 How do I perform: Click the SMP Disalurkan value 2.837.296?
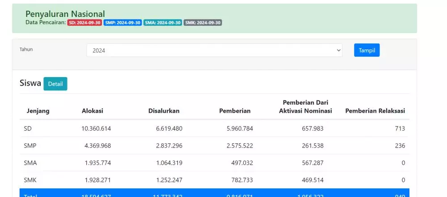(x=169, y=146)
